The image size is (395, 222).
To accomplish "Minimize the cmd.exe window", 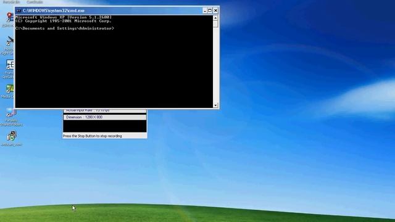I will point(204,10).
